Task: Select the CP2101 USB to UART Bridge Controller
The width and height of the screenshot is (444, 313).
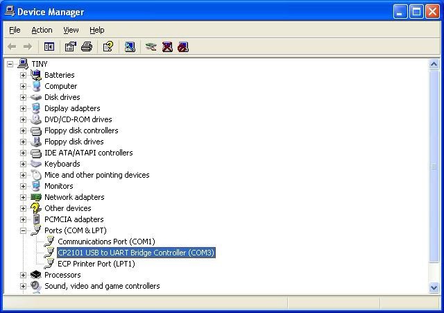Action: tap(136, 253)
